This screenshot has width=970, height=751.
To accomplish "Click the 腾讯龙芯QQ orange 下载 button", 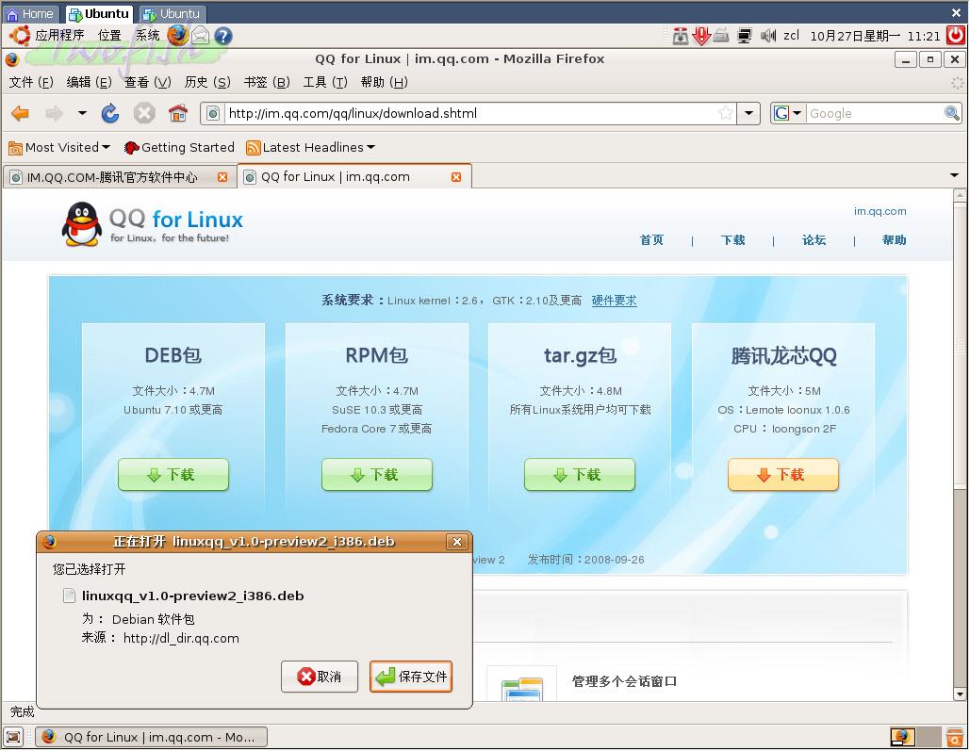I will [x=783, y=475].
